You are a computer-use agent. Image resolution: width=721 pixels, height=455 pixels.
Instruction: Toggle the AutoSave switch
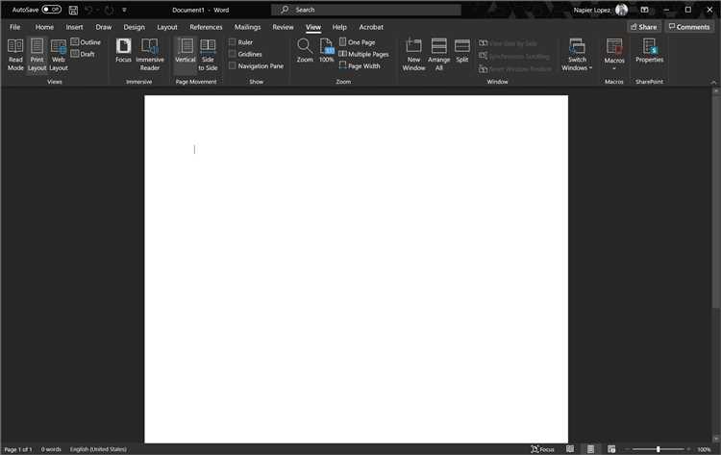52,10
